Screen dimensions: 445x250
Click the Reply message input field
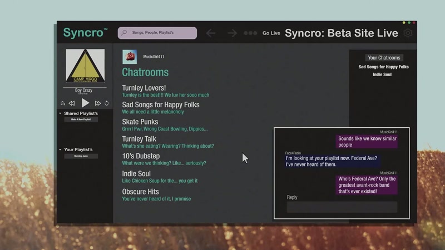tap(342, 207)
